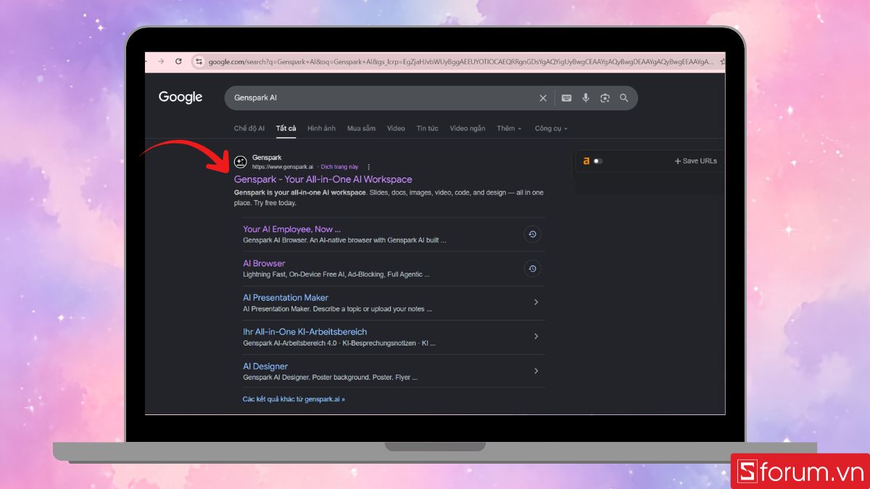Open the Mua sắm tab
Screen dimensions: 870x489
click(361, 128)
